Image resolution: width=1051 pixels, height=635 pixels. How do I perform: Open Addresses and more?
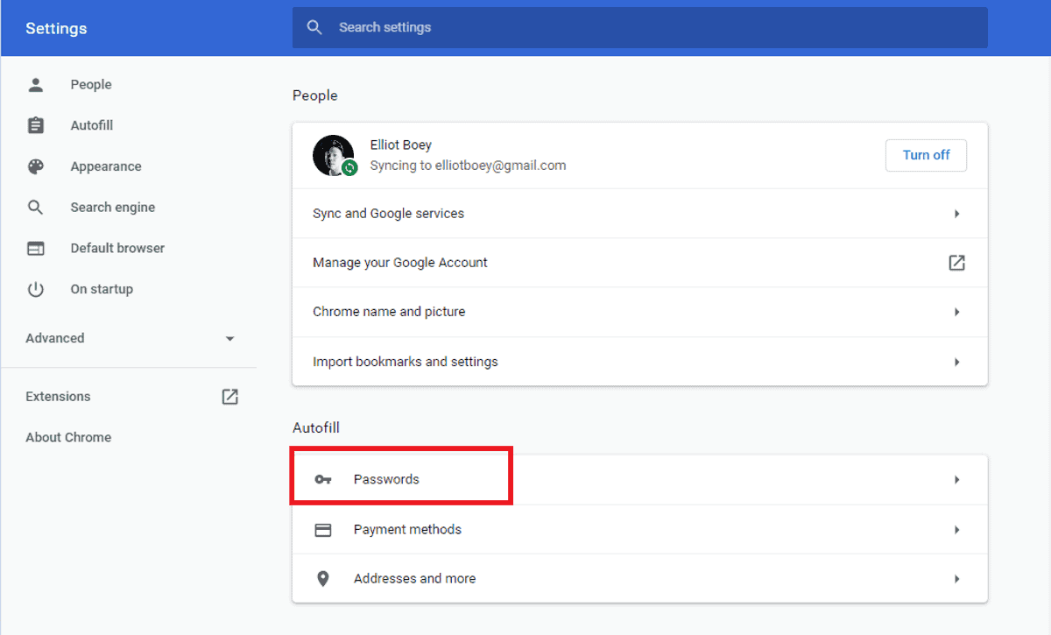coord(639,579)
